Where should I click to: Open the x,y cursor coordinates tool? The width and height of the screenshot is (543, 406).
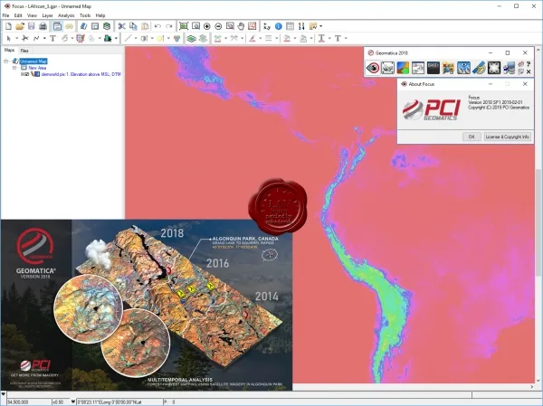[x=267, y=26]
